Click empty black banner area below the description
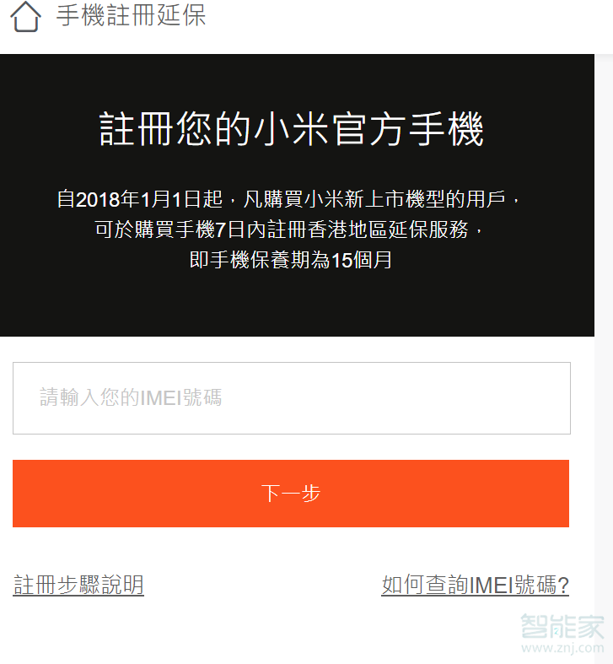613x664 pixels. tap(296, 305)
